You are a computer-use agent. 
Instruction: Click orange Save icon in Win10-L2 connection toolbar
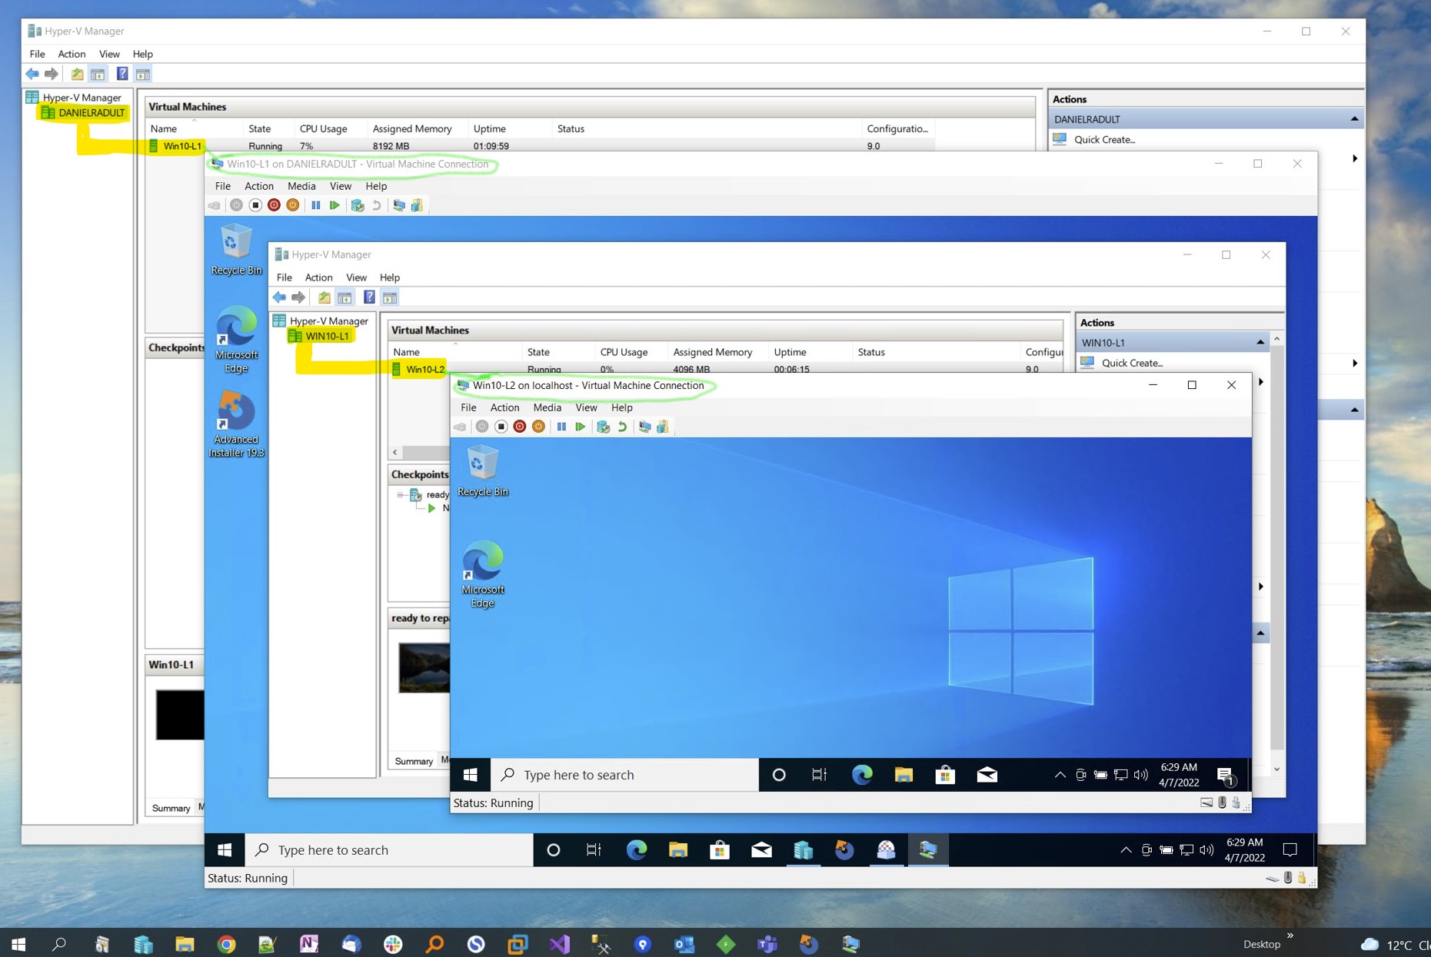point(538,427)
